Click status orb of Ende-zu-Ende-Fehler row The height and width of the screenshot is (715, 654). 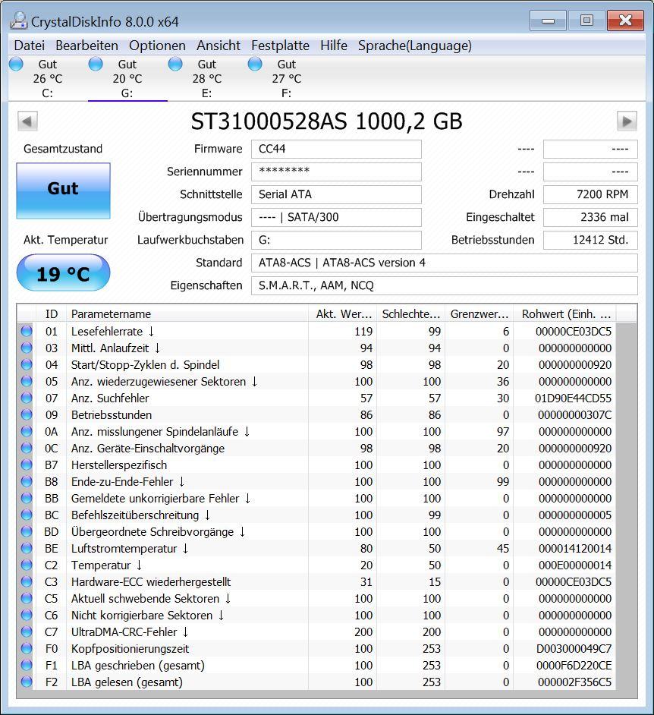coord(27,481)
